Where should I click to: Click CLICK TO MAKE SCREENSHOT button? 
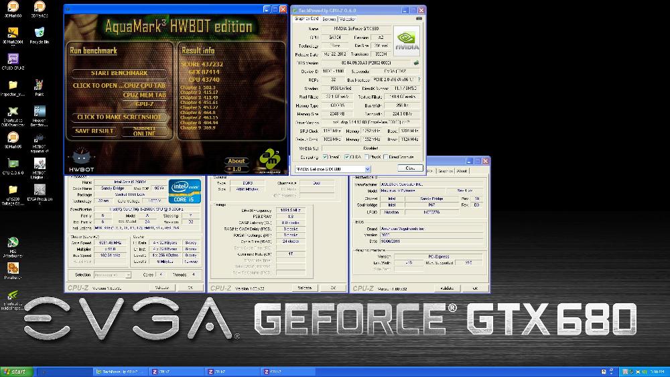pos(119,117)
